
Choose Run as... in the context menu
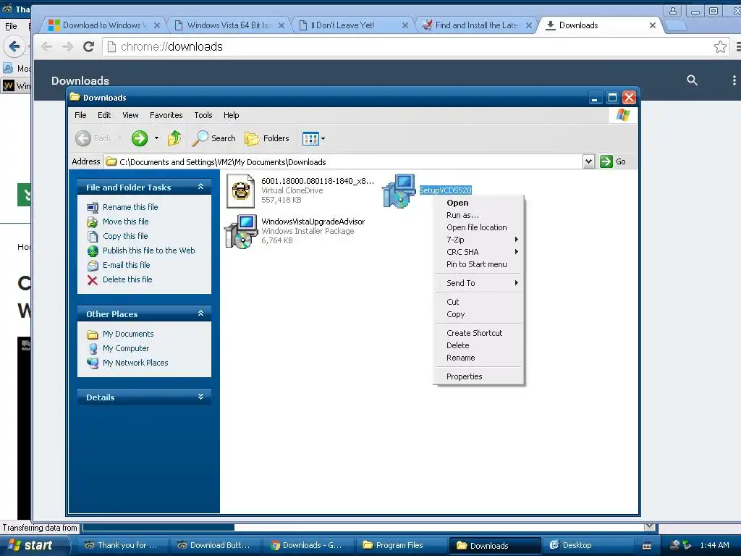click(x=478, y=215)
